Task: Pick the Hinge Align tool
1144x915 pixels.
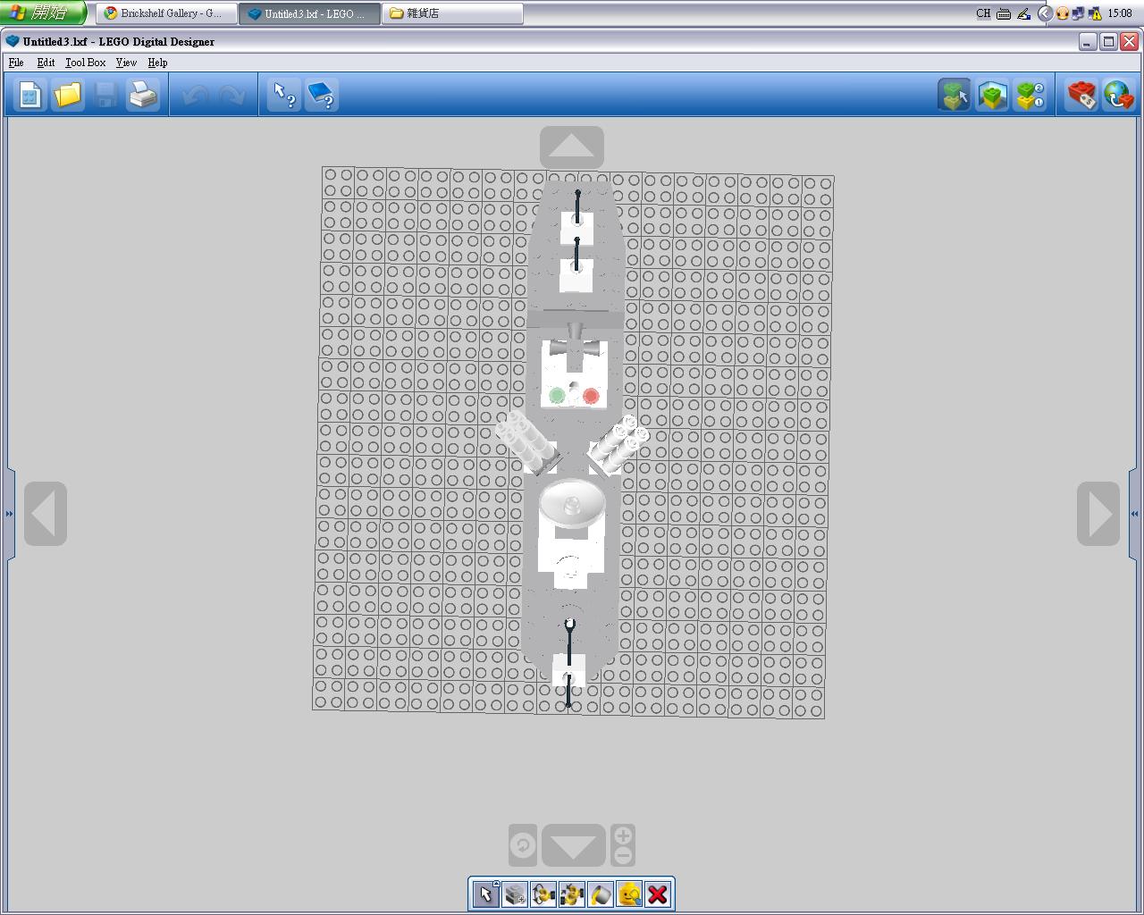Action: 571,894
